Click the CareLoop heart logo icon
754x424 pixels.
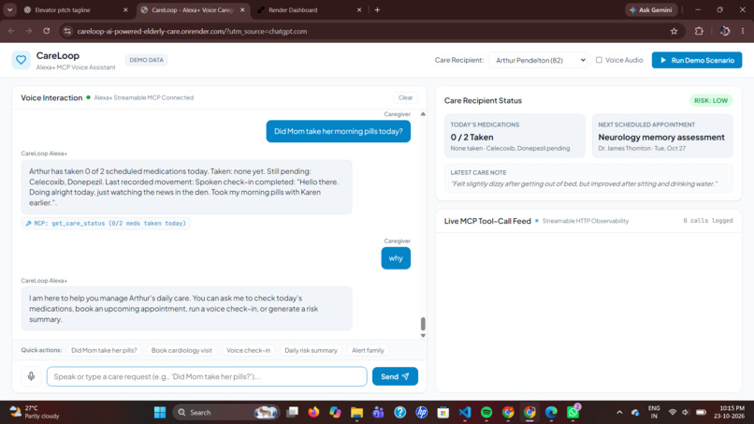[22, 60]
